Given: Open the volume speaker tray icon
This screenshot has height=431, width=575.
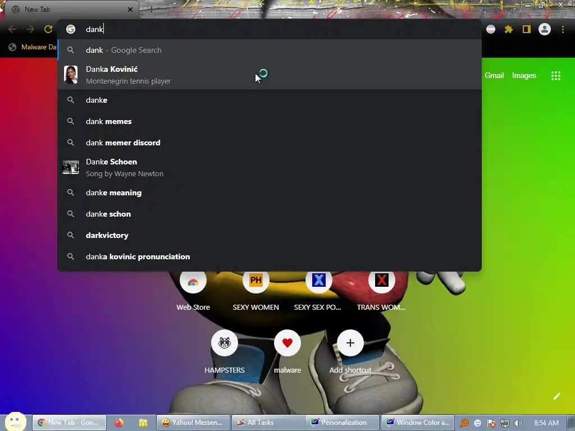Looking at the screenshot, I should [518, 423].
